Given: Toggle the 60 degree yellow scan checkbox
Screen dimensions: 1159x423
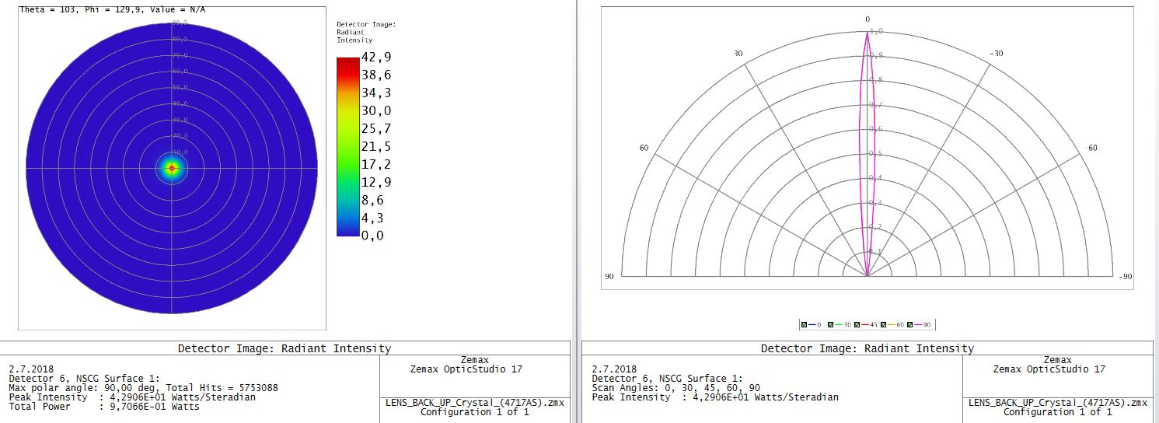Looking at the screenshot, I should point(883,325).
